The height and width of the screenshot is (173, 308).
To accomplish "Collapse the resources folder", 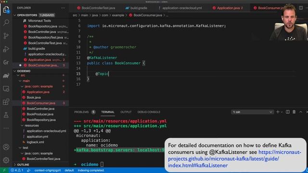I will (22, 125).
